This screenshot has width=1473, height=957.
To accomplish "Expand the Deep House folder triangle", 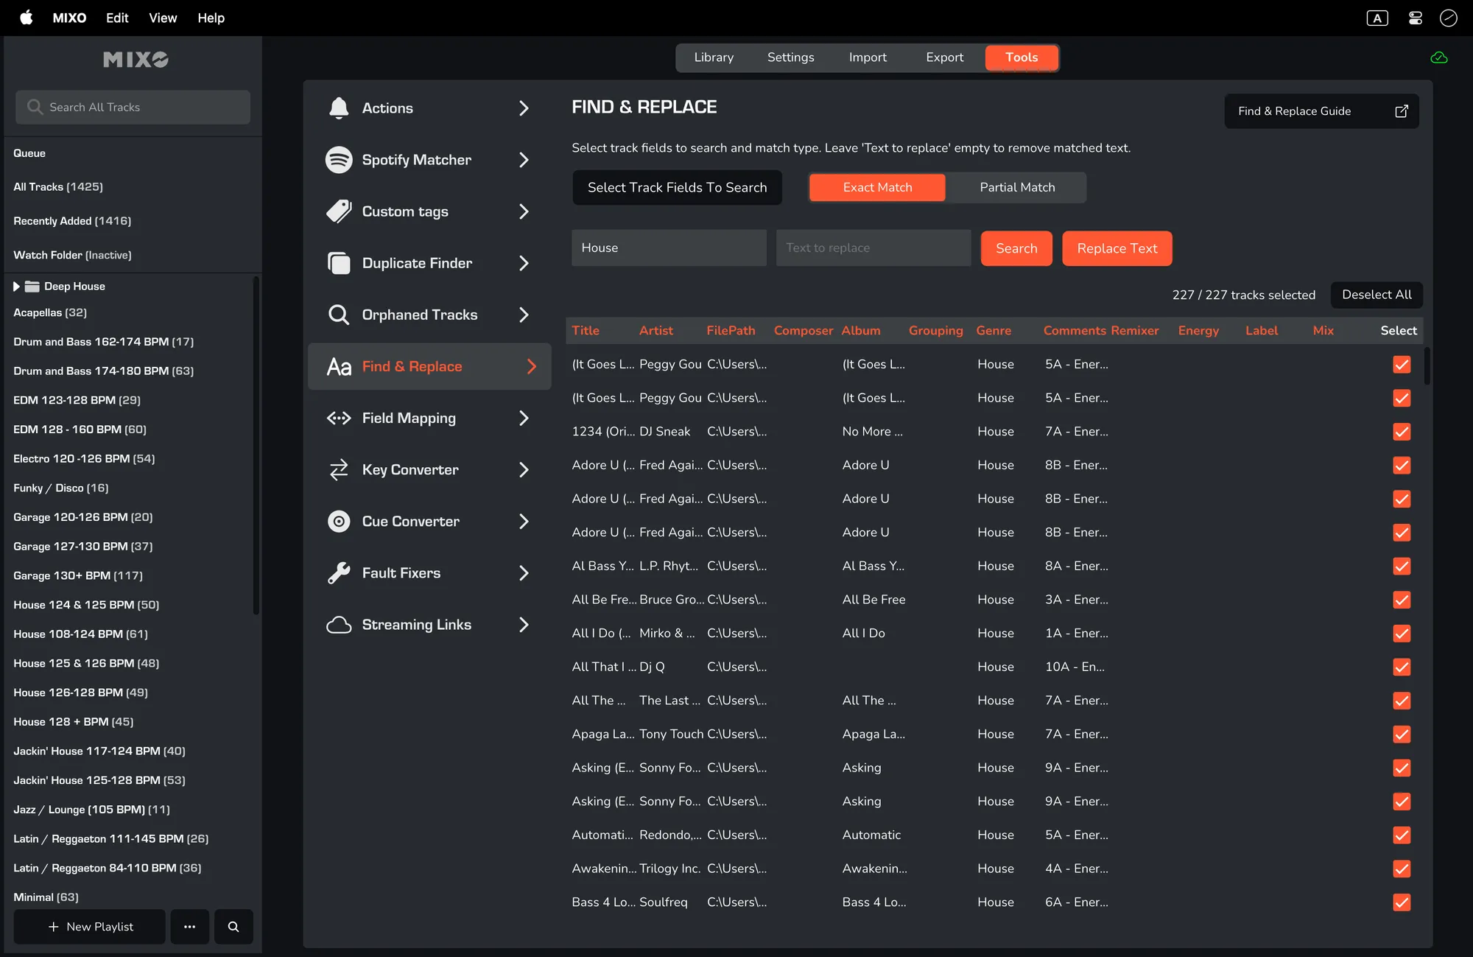I will click(16, 287).
